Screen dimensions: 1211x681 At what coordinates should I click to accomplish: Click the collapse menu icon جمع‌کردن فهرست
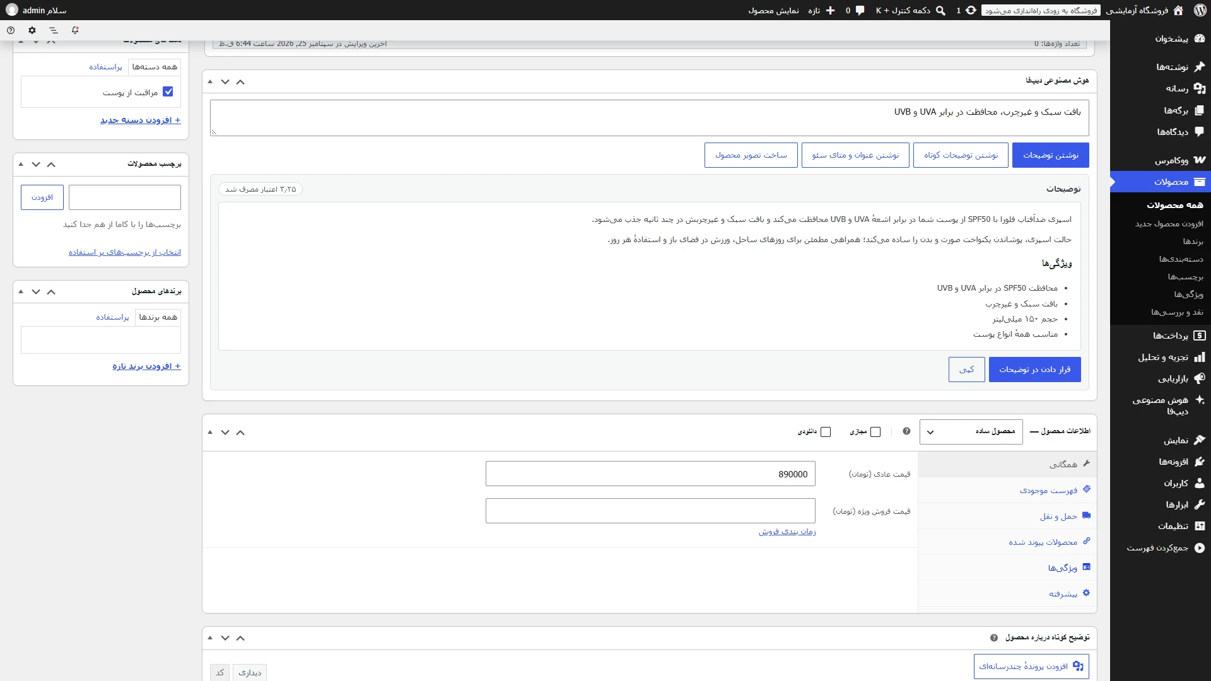[x=1200, y=548]
